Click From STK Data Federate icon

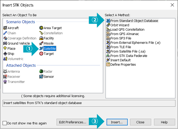108,56
